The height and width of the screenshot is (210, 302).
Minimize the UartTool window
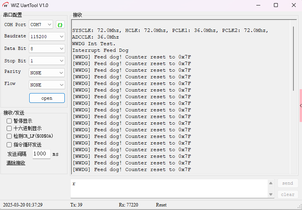(258, 5)
